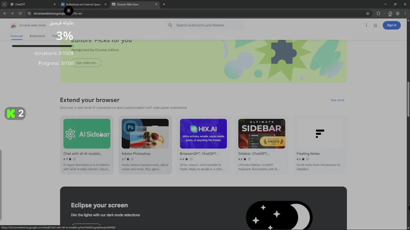The width and height of the screenshot is (410, 230).
Task: Close the Chrome Web Store tab
Action: click(x=156, y=4)
